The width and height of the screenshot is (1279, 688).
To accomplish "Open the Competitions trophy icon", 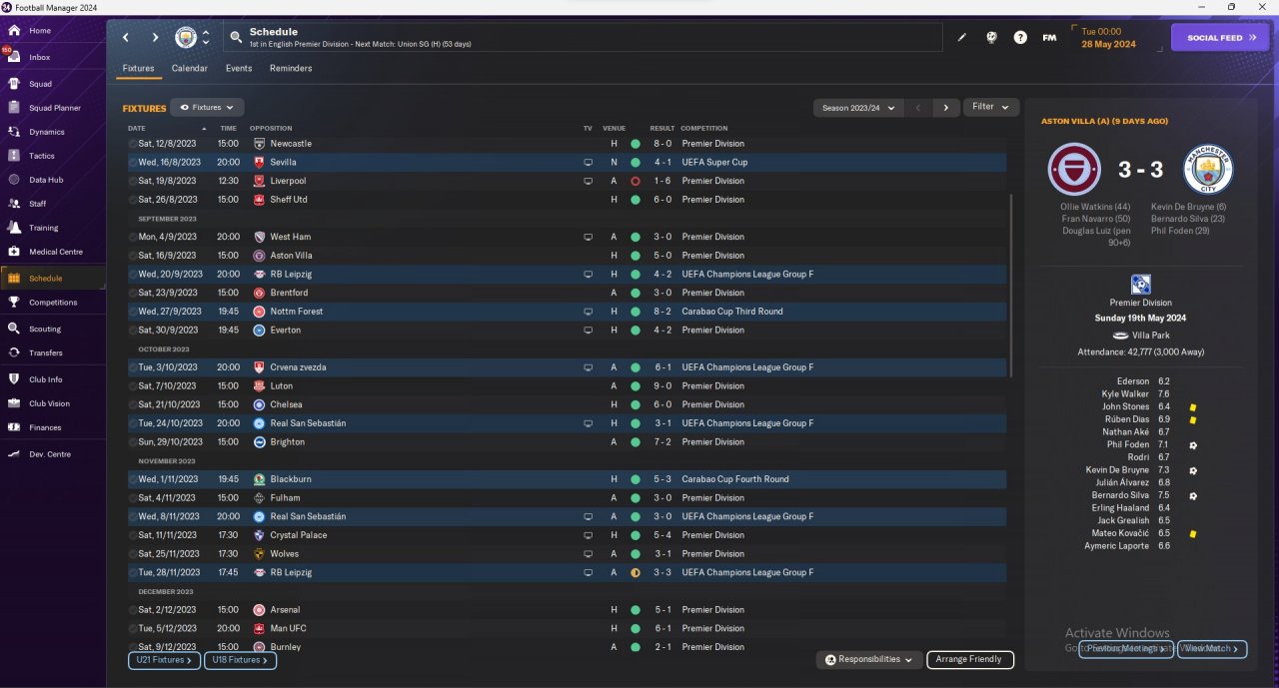I will 14,303.
